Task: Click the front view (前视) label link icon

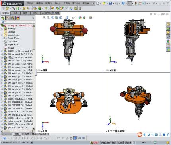Action: point(39,71)
